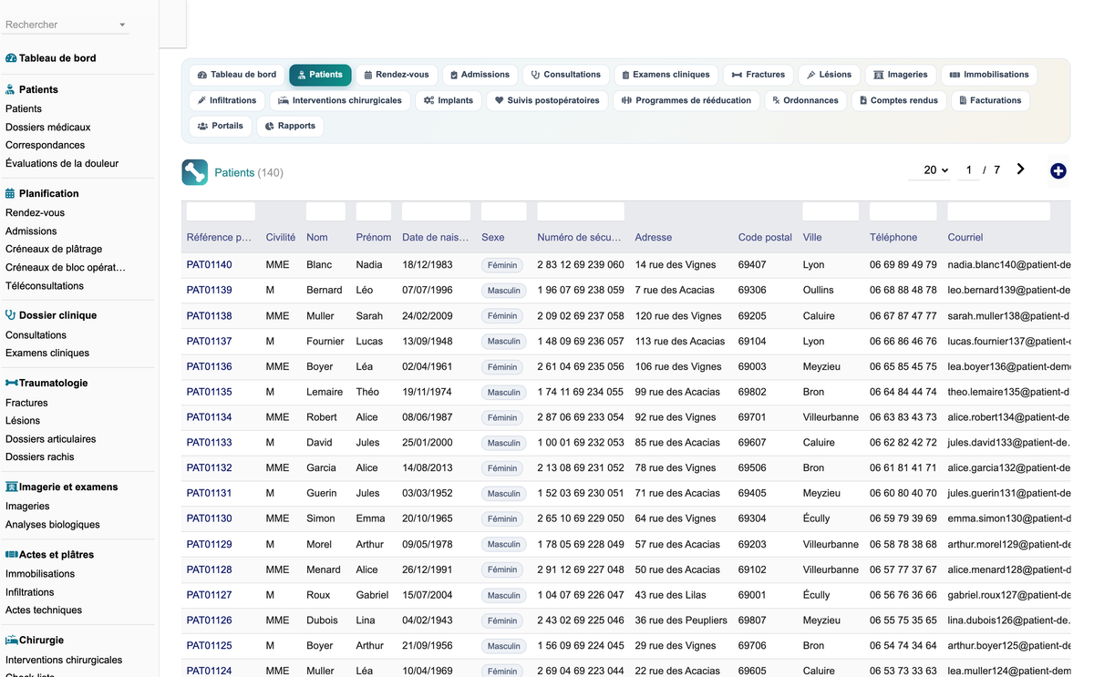The width and height of the screenshot is (1094, 677).
Task: Click the Planification calendar icon in sidebar
Action: 11,193
